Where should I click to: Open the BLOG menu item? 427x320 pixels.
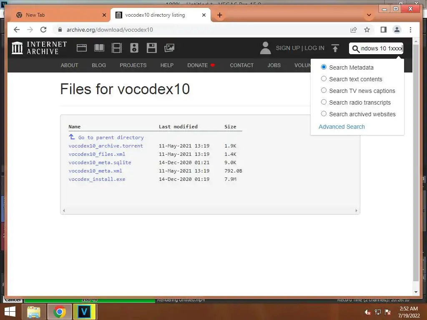(x=99, y=65)
